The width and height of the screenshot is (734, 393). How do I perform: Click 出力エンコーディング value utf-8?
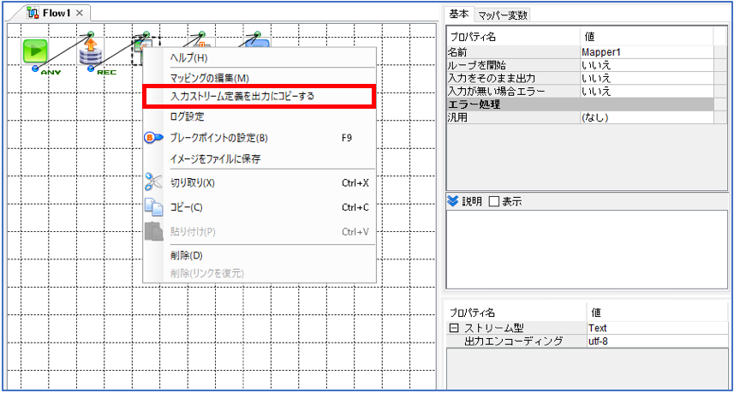pyautogui.click(x=656, y=342)
